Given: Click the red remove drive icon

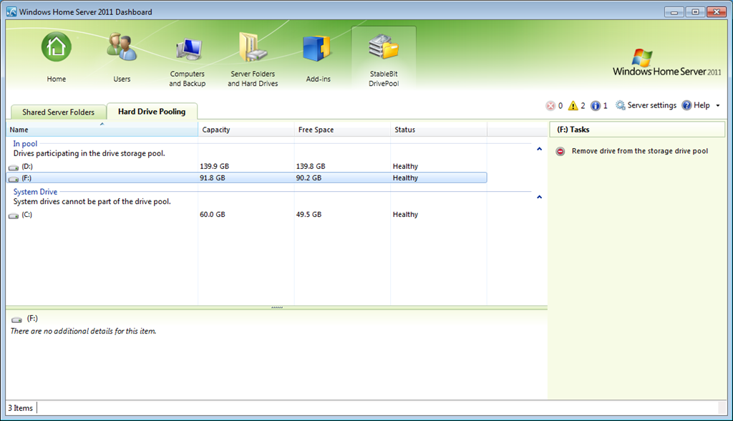Looking at the screenshot, I should click(560, 151).
